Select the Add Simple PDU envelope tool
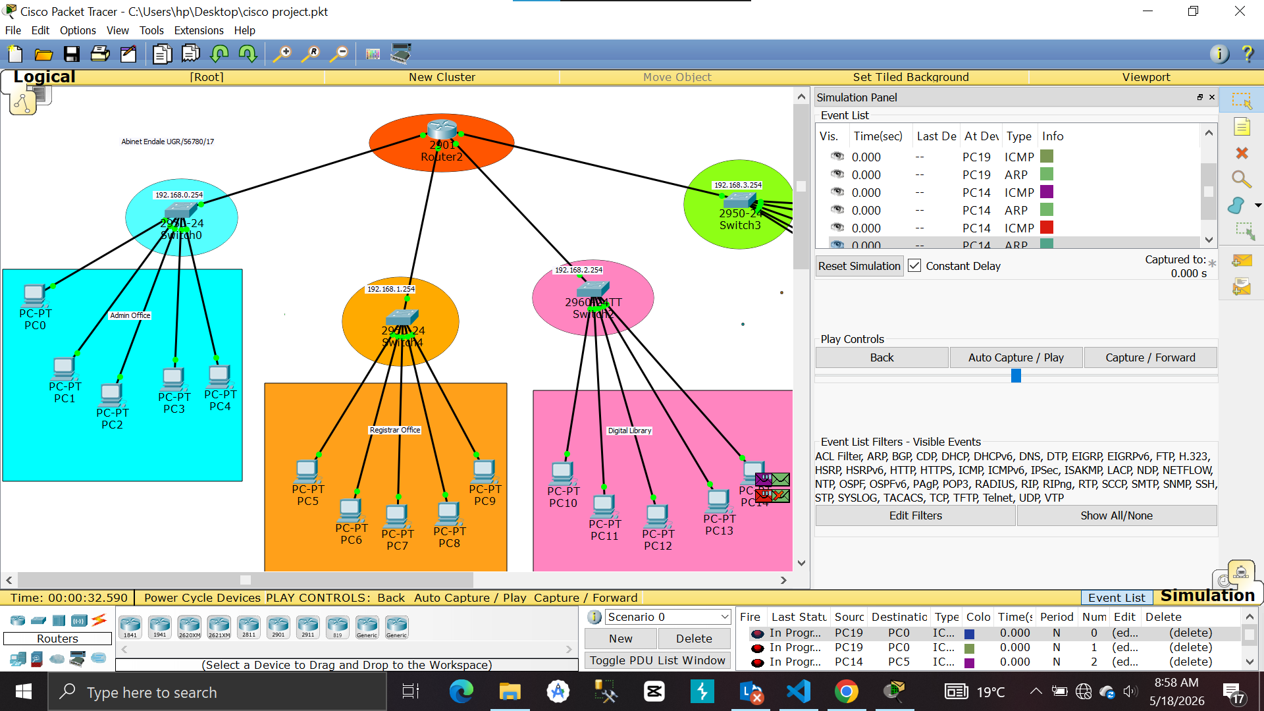The image size is (1264, 711). tap(1242, 261)
